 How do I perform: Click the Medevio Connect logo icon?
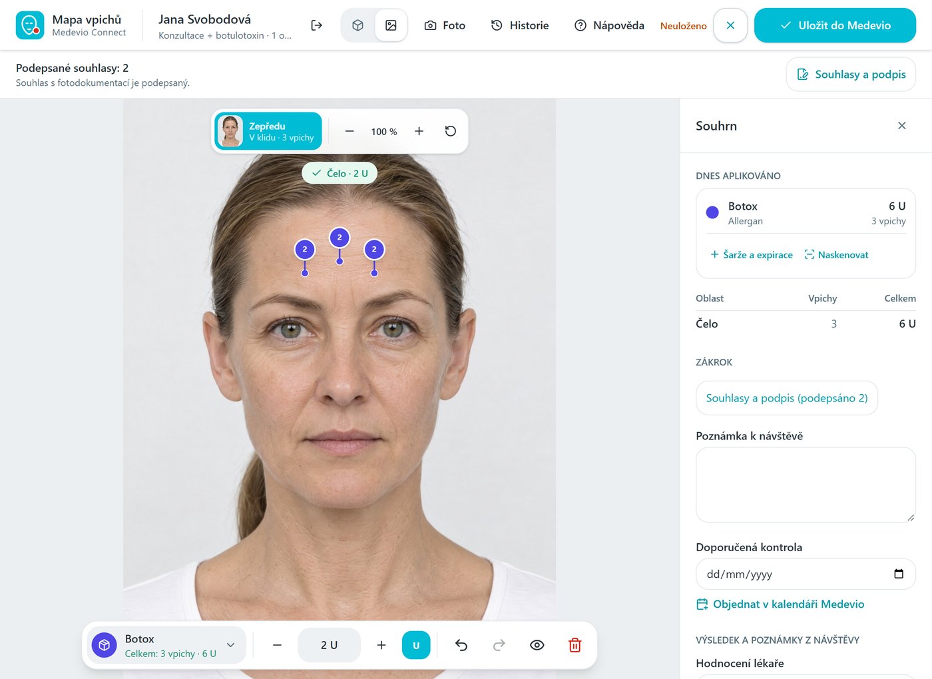[x=30, y=25]
